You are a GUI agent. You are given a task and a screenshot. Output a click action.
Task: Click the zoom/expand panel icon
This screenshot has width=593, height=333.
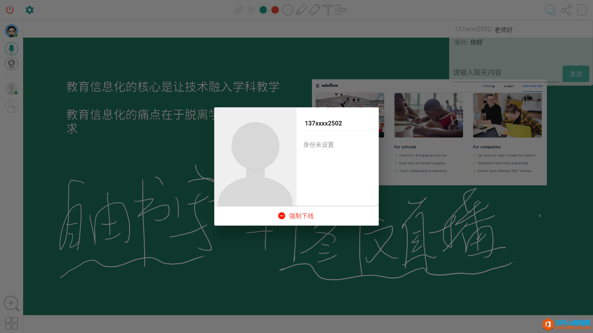click(x=11, y=303)
